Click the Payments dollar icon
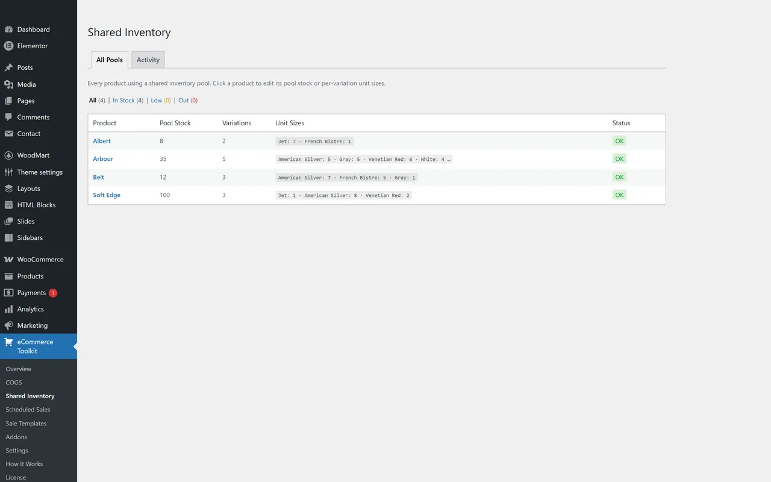Image resolution: width=771 pixels, height=482 pixels. (x=8, y=293)
